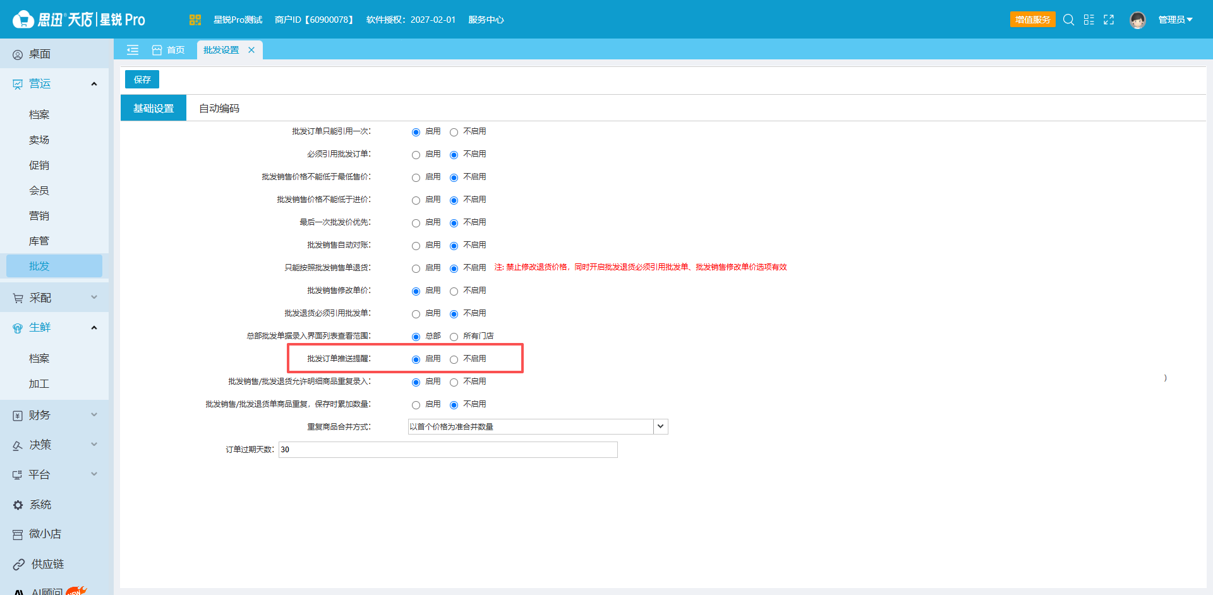Click the administrator avatar picture
Screen dimensions: 1213x595
[1138, 20]
